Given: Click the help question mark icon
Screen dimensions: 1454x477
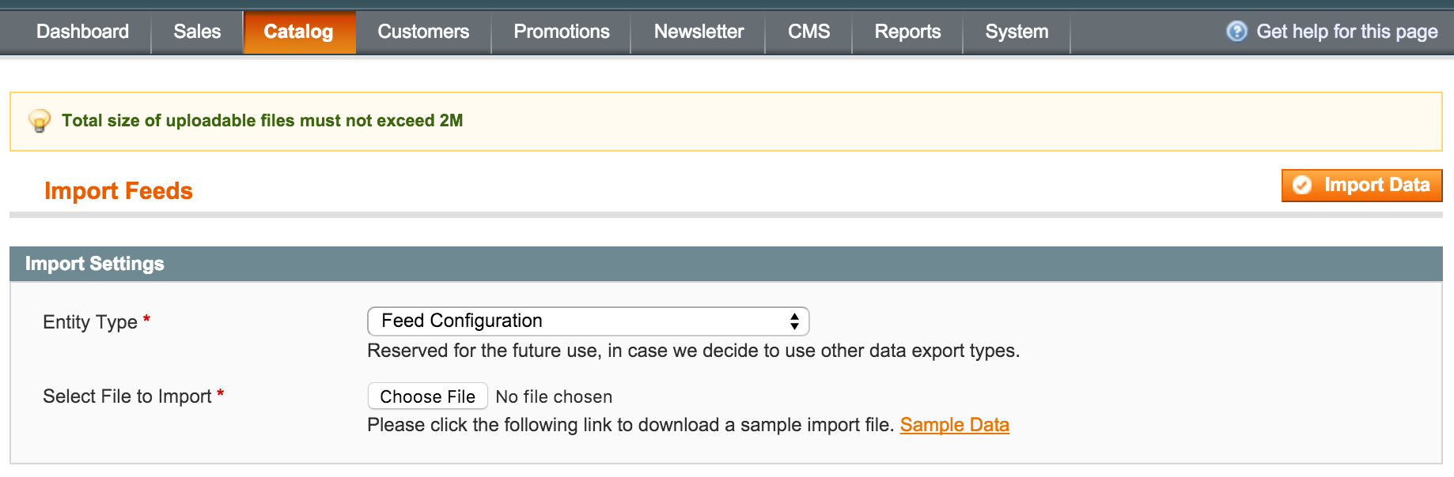Looking at the screenshot, I should pos(1236,32).
